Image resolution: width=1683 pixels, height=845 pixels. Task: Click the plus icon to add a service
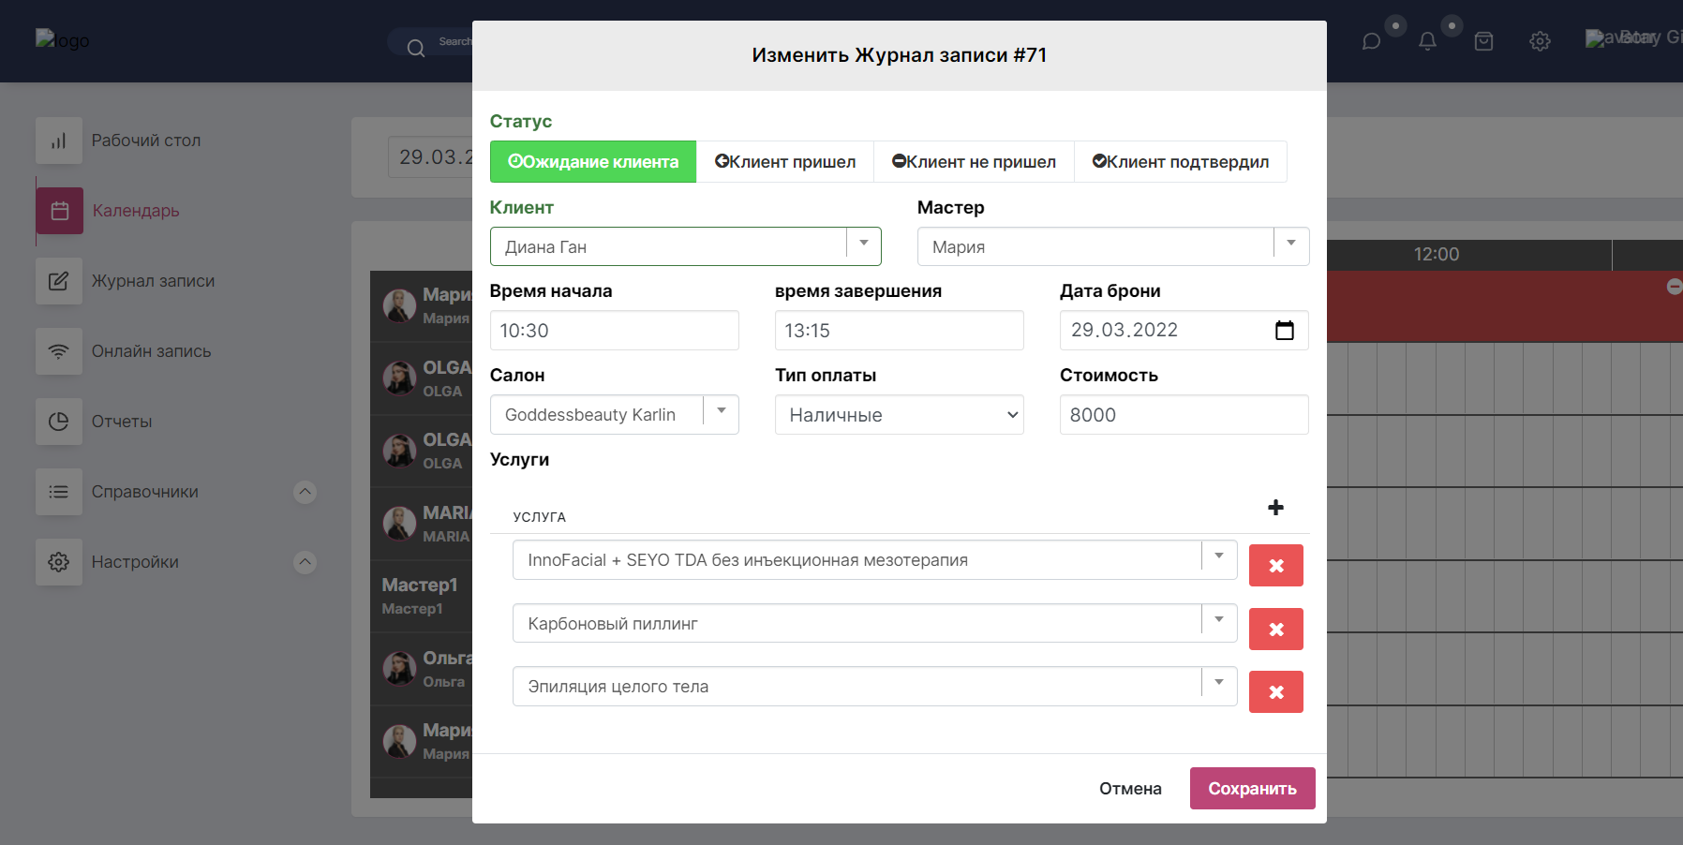1275,508
